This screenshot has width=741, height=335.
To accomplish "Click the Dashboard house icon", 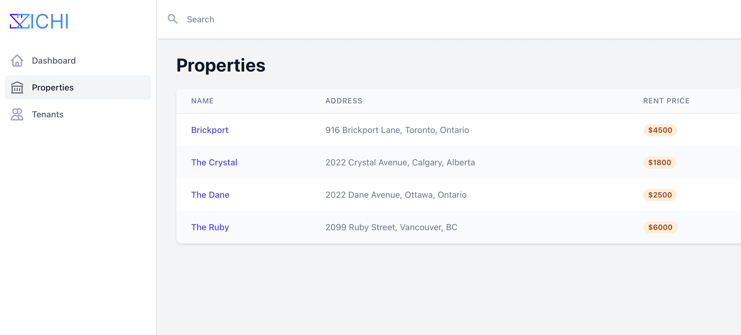I will [x=17, y=61].
